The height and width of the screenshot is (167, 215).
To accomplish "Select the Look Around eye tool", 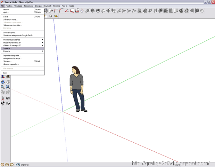I will click(x=8, y=98).
